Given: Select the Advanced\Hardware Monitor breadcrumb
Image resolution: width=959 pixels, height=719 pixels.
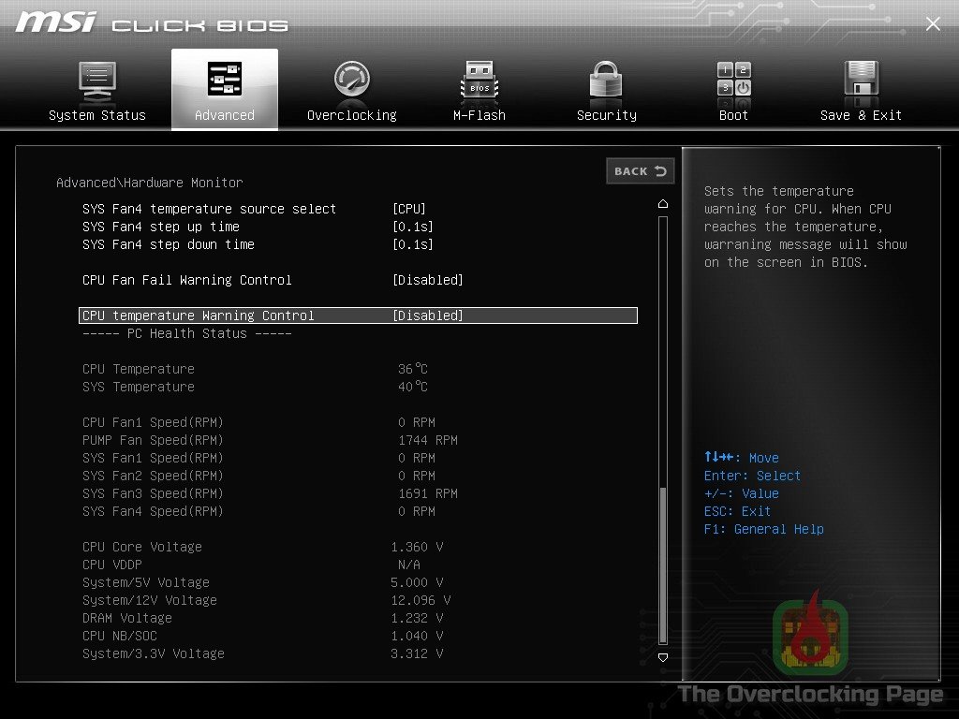Looking at the screenshot, I should pos(148,183).
